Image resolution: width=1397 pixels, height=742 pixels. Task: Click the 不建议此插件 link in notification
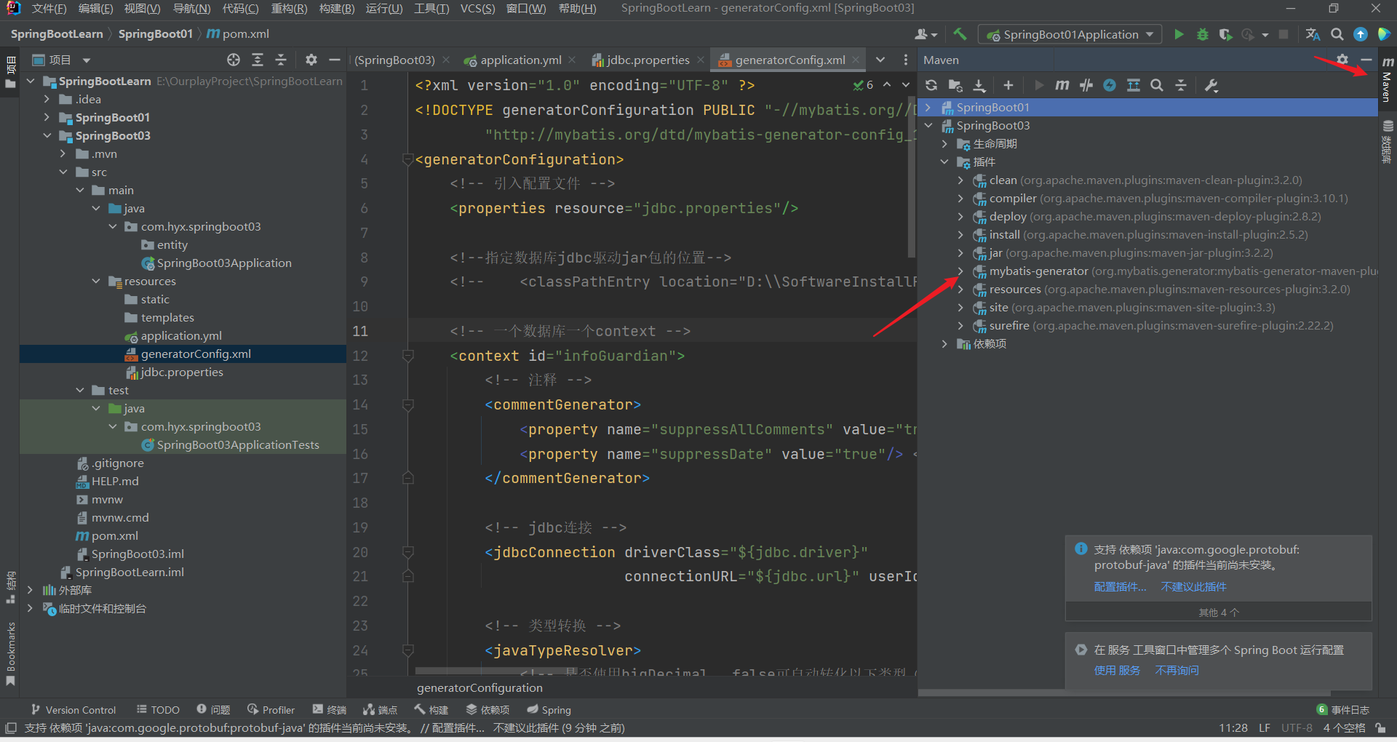(x=1193, y=587)
